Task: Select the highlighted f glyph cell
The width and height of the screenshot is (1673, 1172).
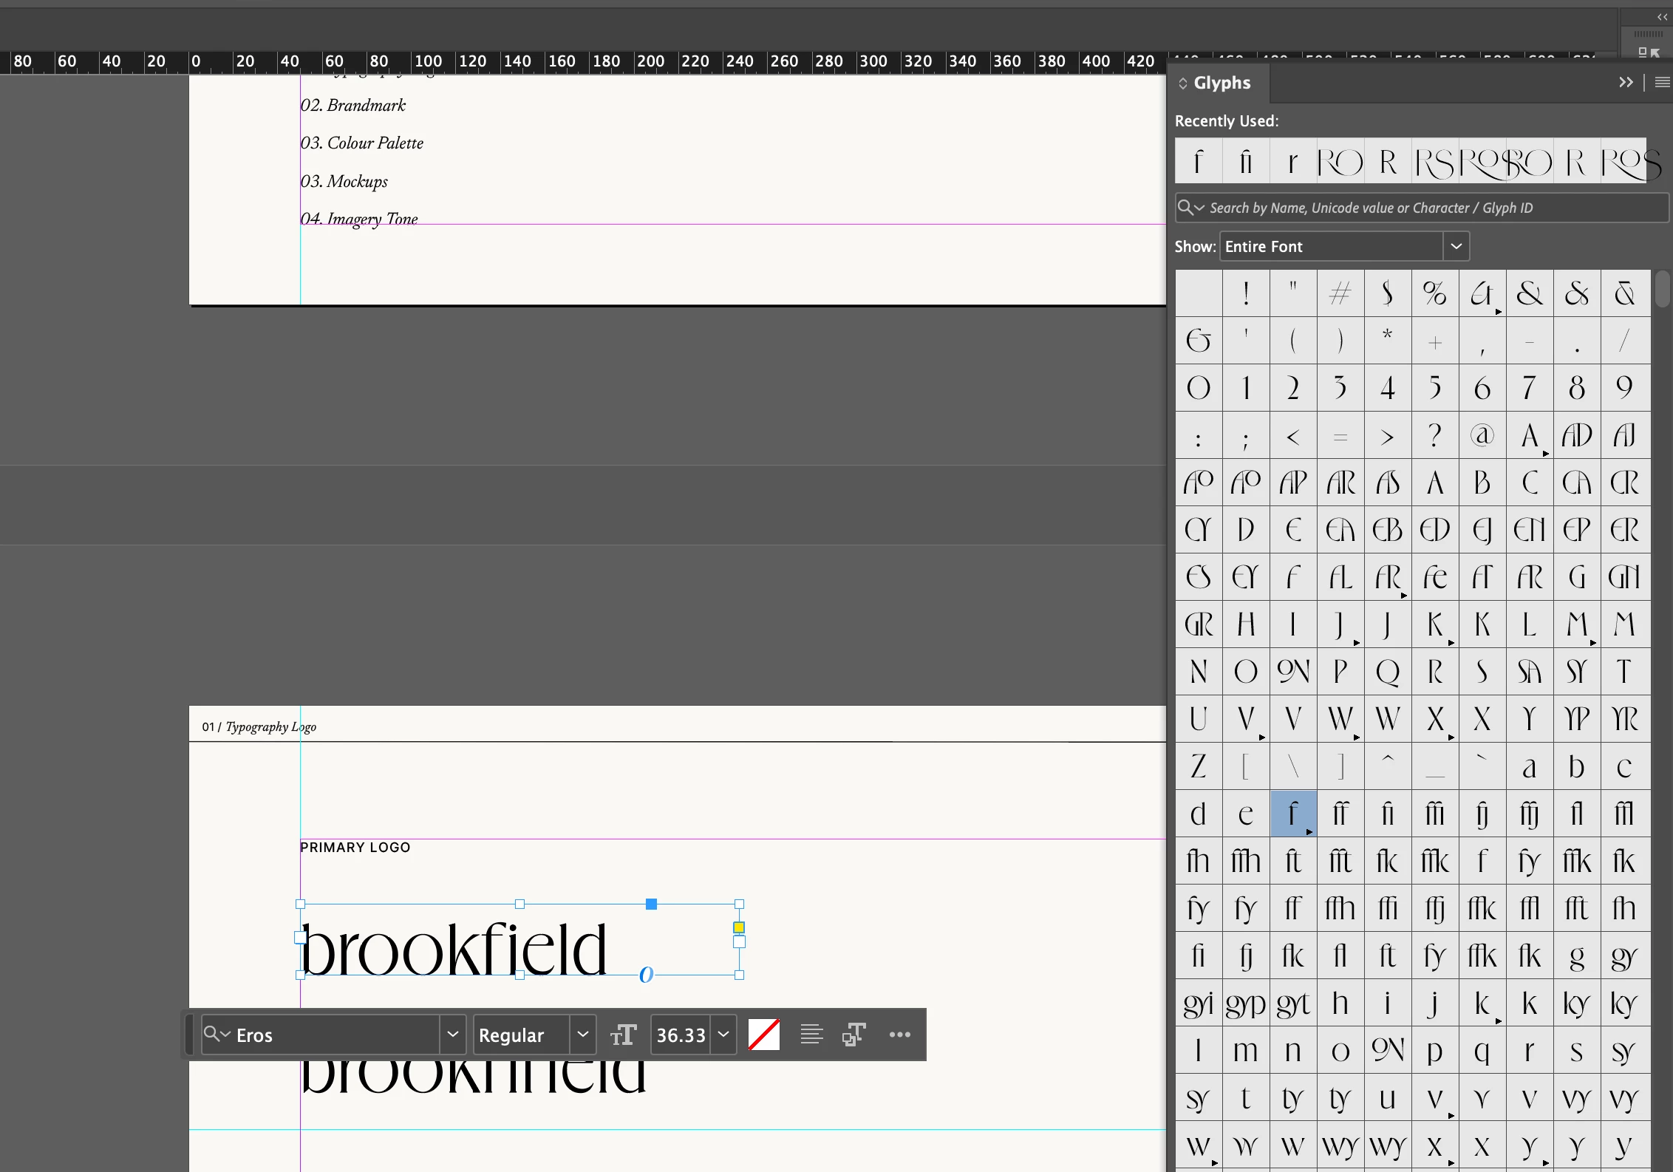Action: tap(1293, 814)
